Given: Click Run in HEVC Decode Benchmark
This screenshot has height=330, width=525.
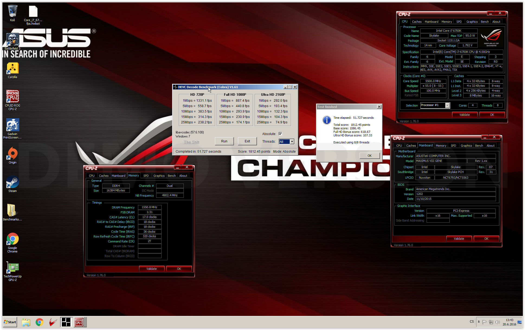Looking at the screenshot, I should pyautogui.click(x=224, y=141).
